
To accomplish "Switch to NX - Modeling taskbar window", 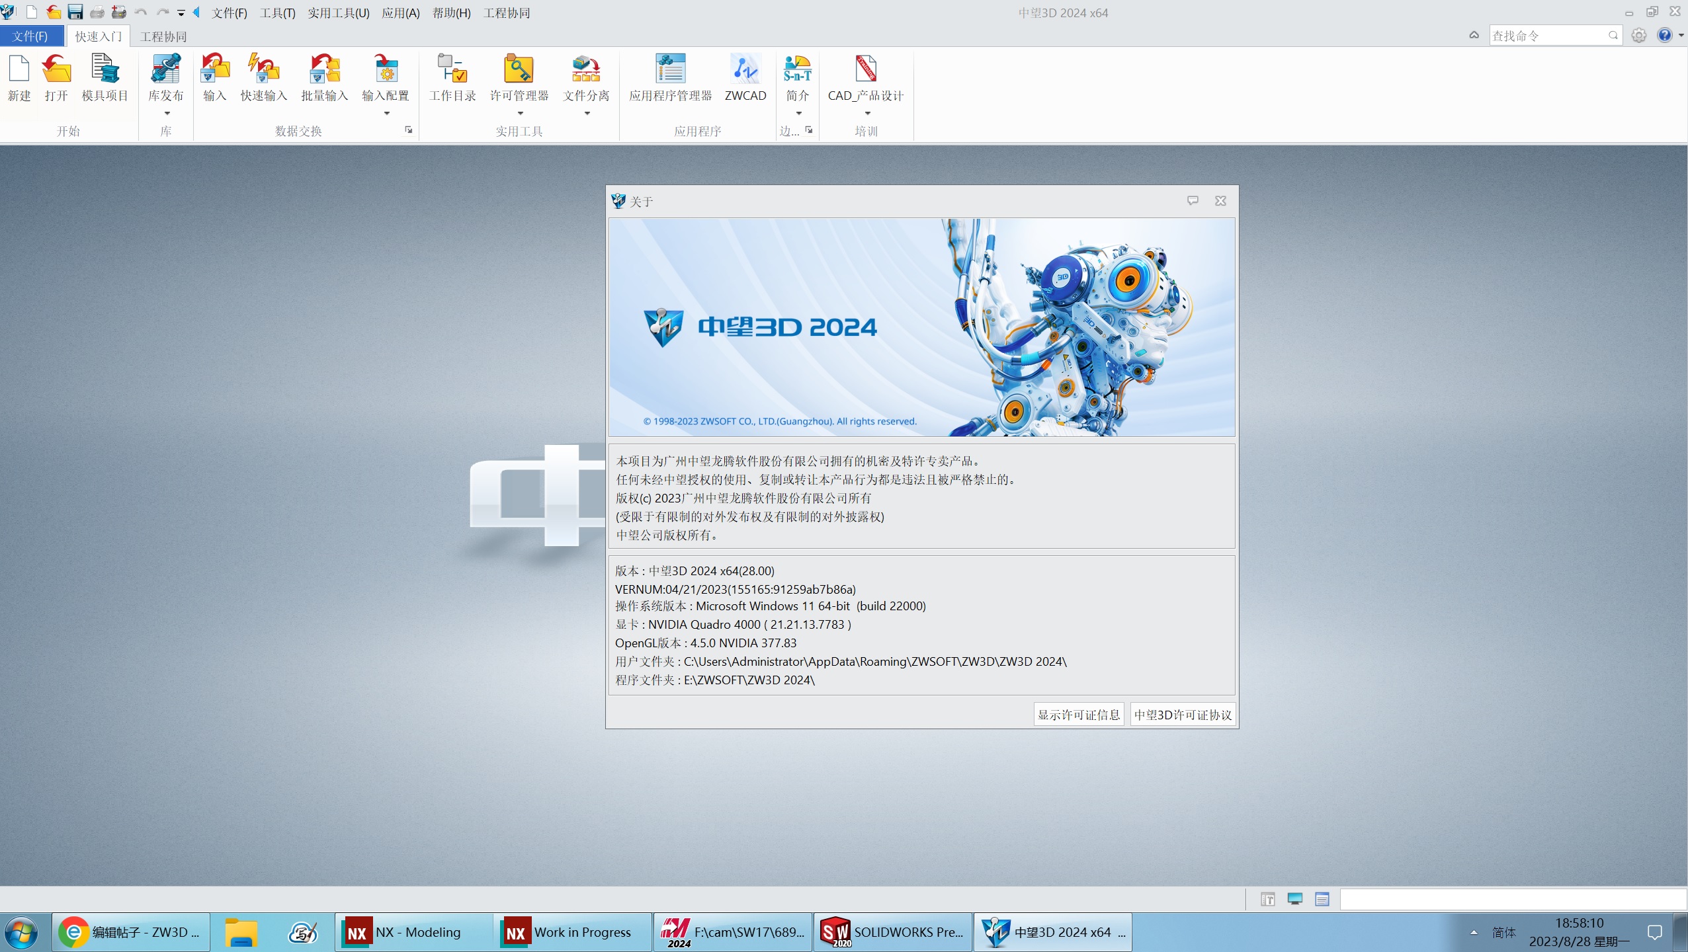I will coord(414,932).
